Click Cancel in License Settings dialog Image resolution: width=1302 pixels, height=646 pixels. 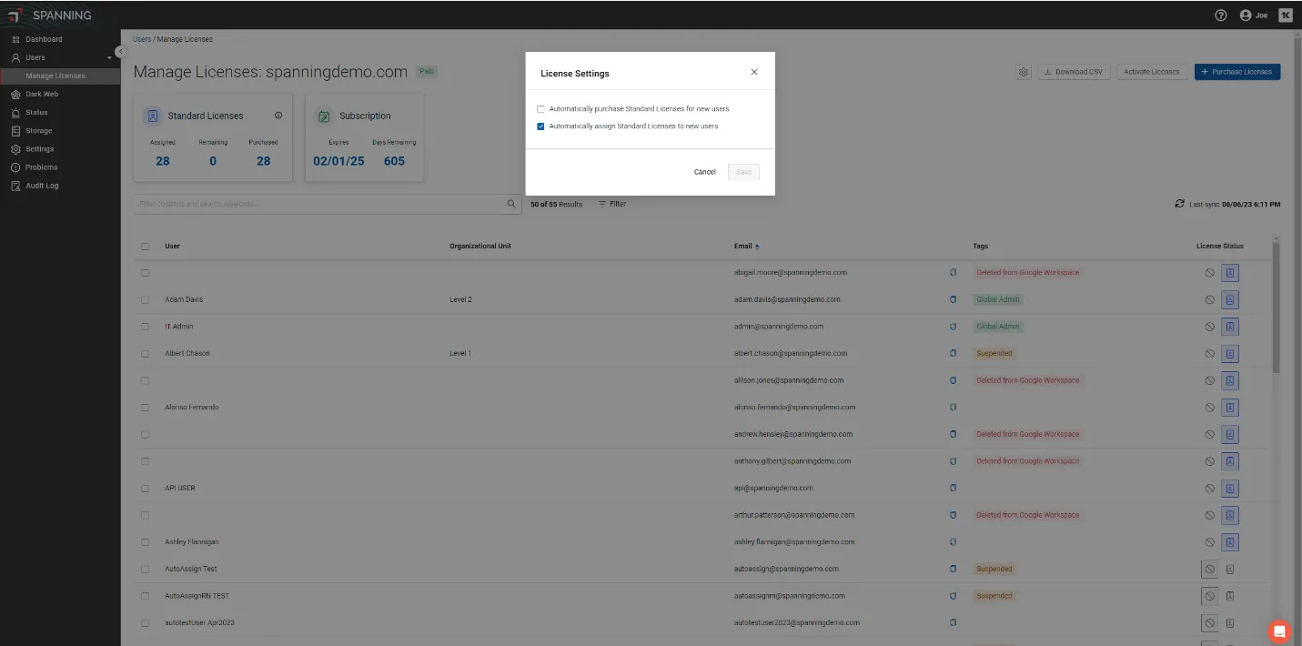[x=704, y=172]
